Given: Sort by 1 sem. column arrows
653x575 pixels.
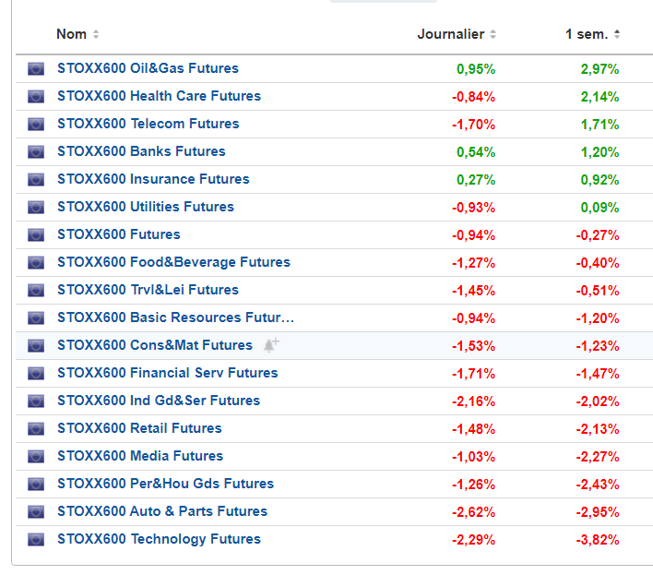Looking at the screenshot, I should tap(617, 35).
